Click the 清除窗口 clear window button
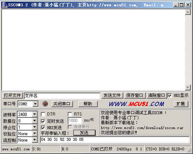 157,95
